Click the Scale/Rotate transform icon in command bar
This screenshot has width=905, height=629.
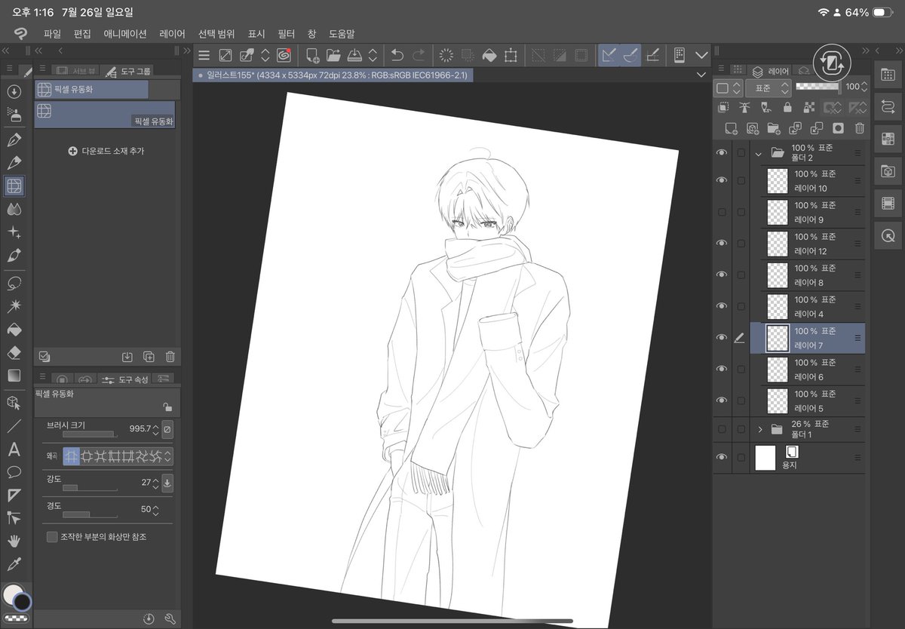click(511, 55)
